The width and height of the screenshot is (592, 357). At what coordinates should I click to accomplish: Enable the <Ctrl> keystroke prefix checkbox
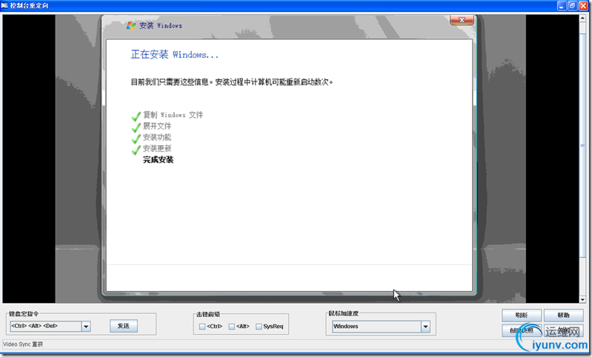click(202, 327)
